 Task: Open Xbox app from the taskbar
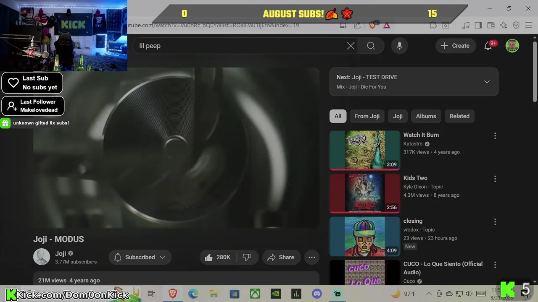[x=255, y=294]
